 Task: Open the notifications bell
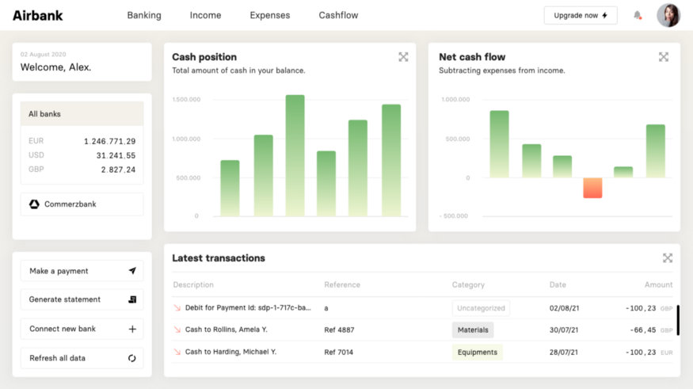(x=638, y=16)
